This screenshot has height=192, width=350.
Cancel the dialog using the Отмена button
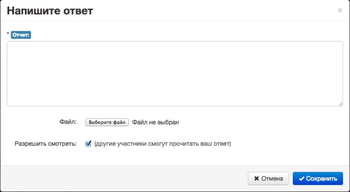268,179
